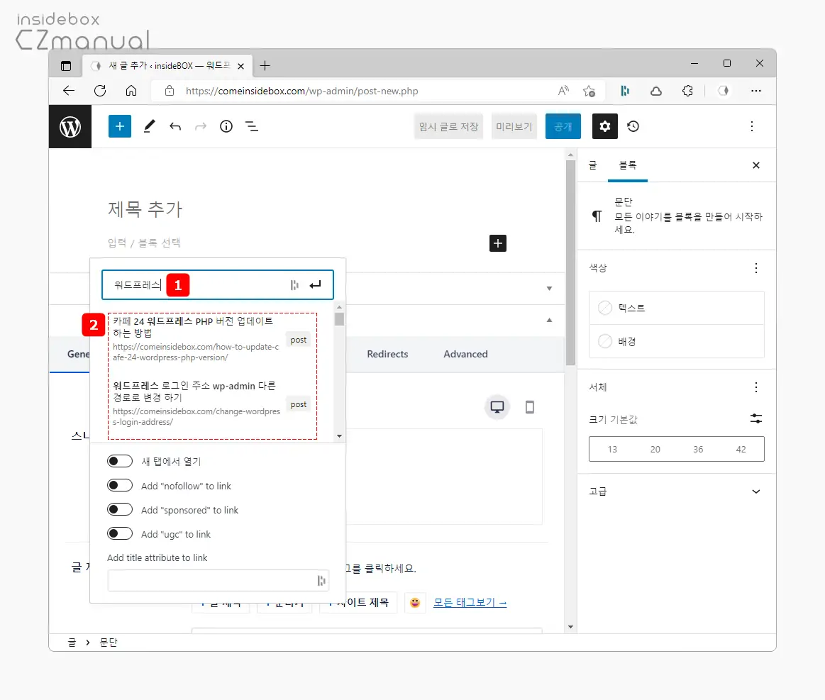
Task: Undo the last edit
Action: pos(175,126)
